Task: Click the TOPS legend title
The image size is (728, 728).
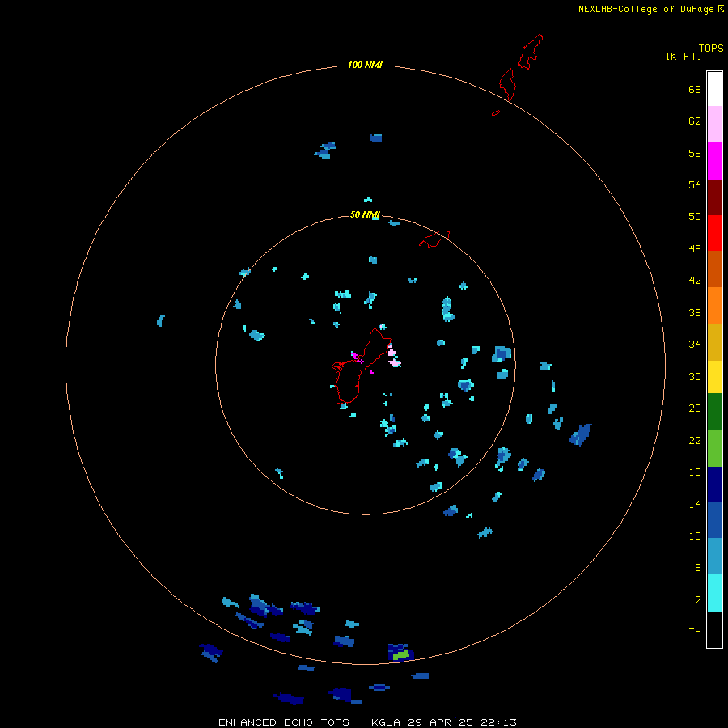Action: pos(711,48)
